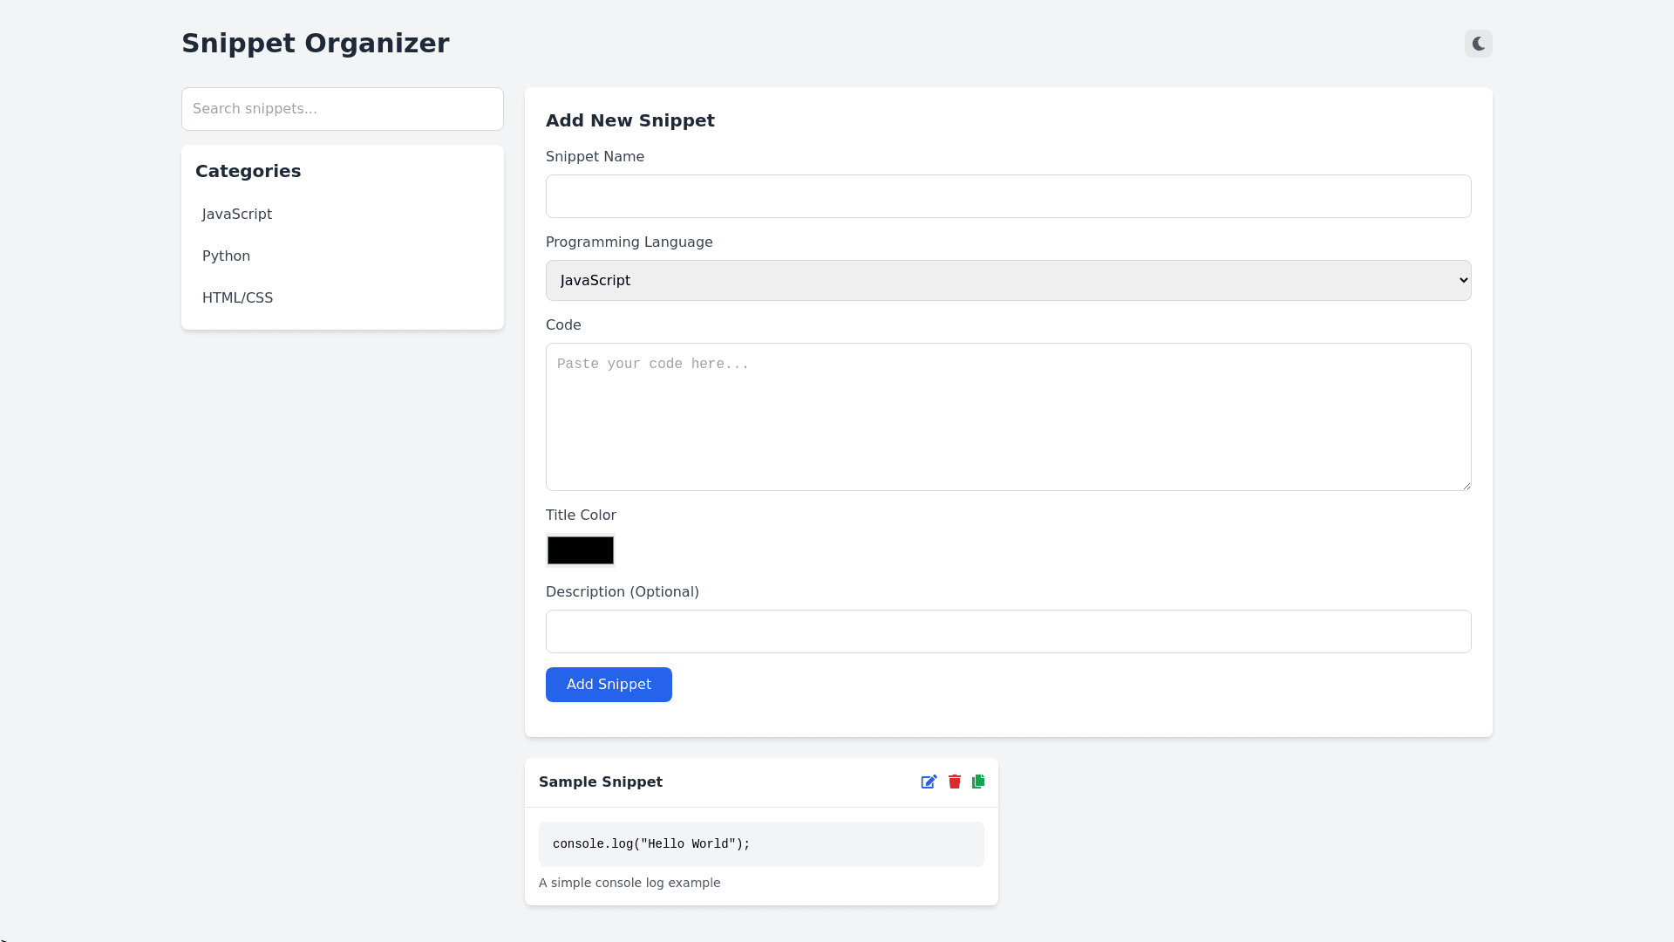The height and width of the screenshot is (942, 1674).
Task: Click the Snippet Name label
Action: tap(595, 157)
